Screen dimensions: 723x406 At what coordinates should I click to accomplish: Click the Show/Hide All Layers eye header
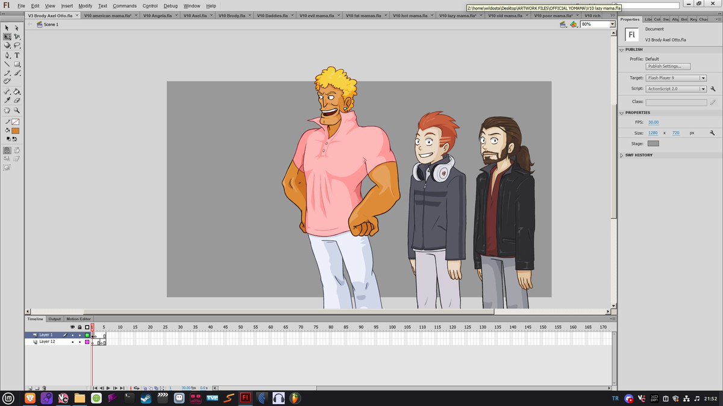point(72,327)
